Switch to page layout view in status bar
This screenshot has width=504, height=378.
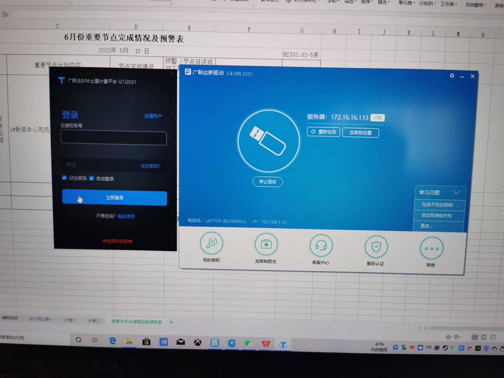pos(484,337)
